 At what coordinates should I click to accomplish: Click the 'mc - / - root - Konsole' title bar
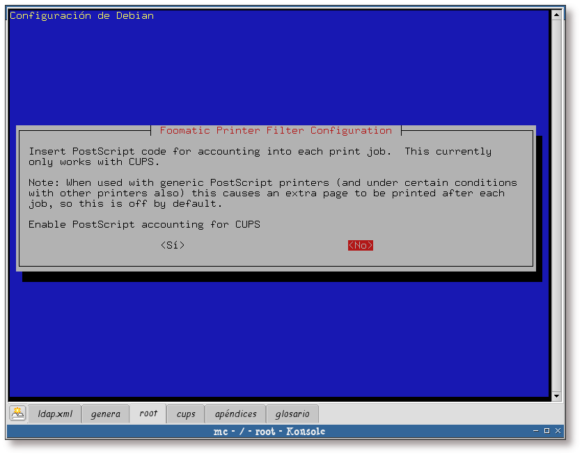tap(269, 431)
